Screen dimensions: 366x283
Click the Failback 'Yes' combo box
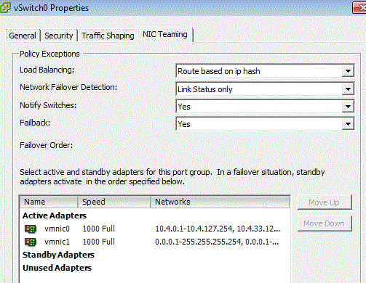pyautogui.click(x=265, y=124)
